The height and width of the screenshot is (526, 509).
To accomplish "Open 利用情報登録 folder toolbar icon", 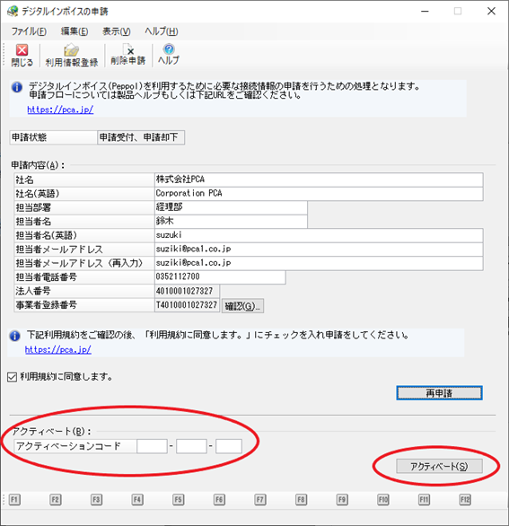I will coord(72,50).
